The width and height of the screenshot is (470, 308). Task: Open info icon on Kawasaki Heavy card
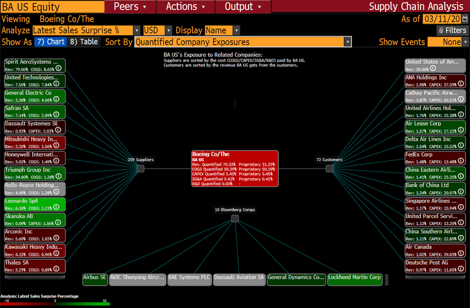pos(56,253)
